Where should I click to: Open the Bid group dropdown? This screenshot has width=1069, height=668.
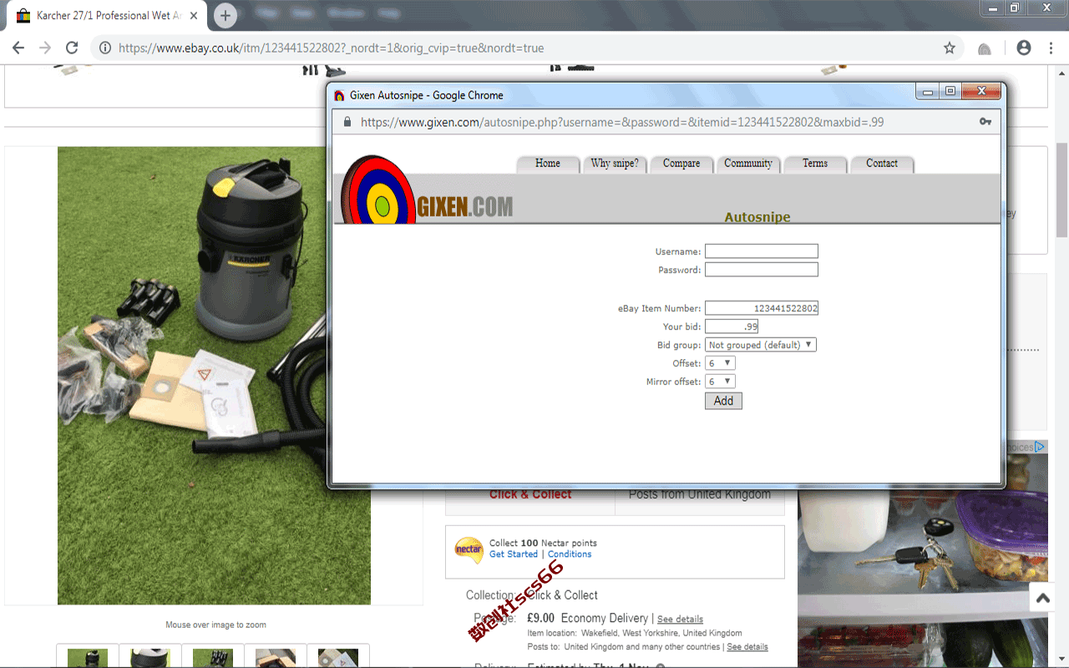point(761,345)
